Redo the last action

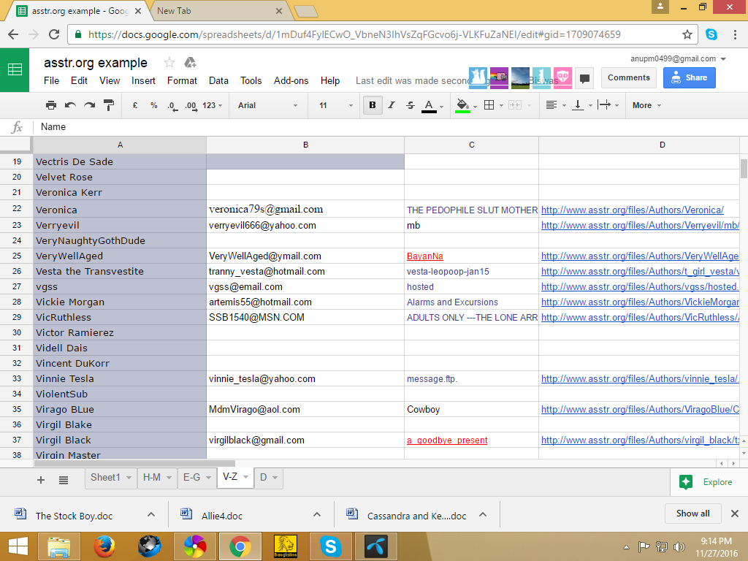(x=90, y=105)
